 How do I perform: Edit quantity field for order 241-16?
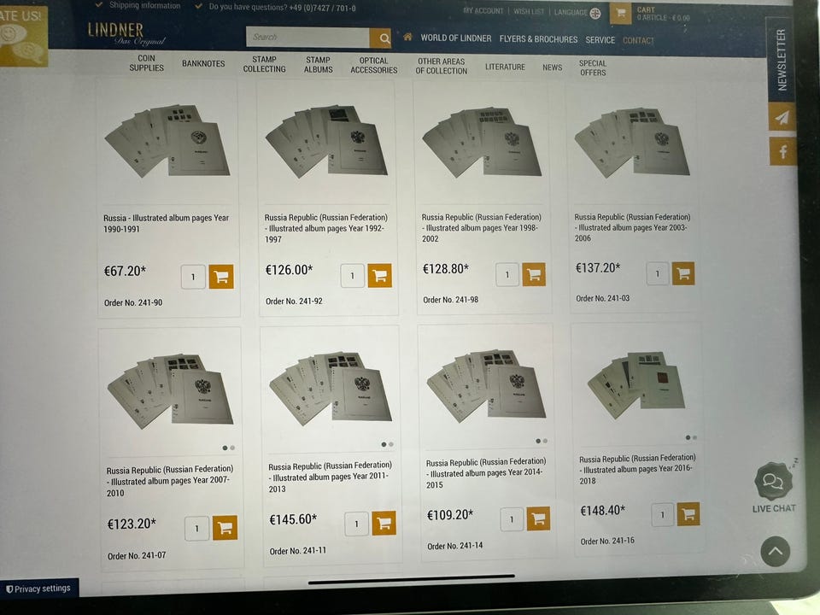662,514
